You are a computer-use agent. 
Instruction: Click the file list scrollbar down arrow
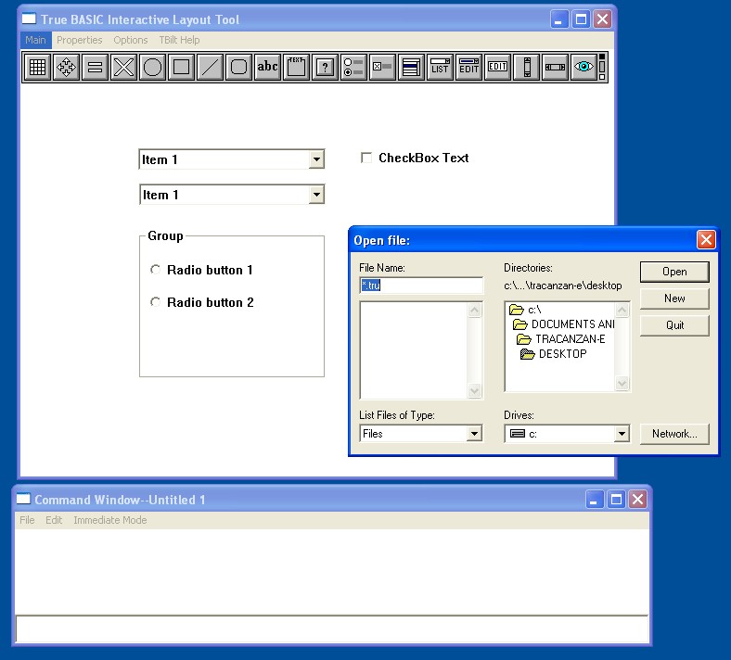coord(474,391)
